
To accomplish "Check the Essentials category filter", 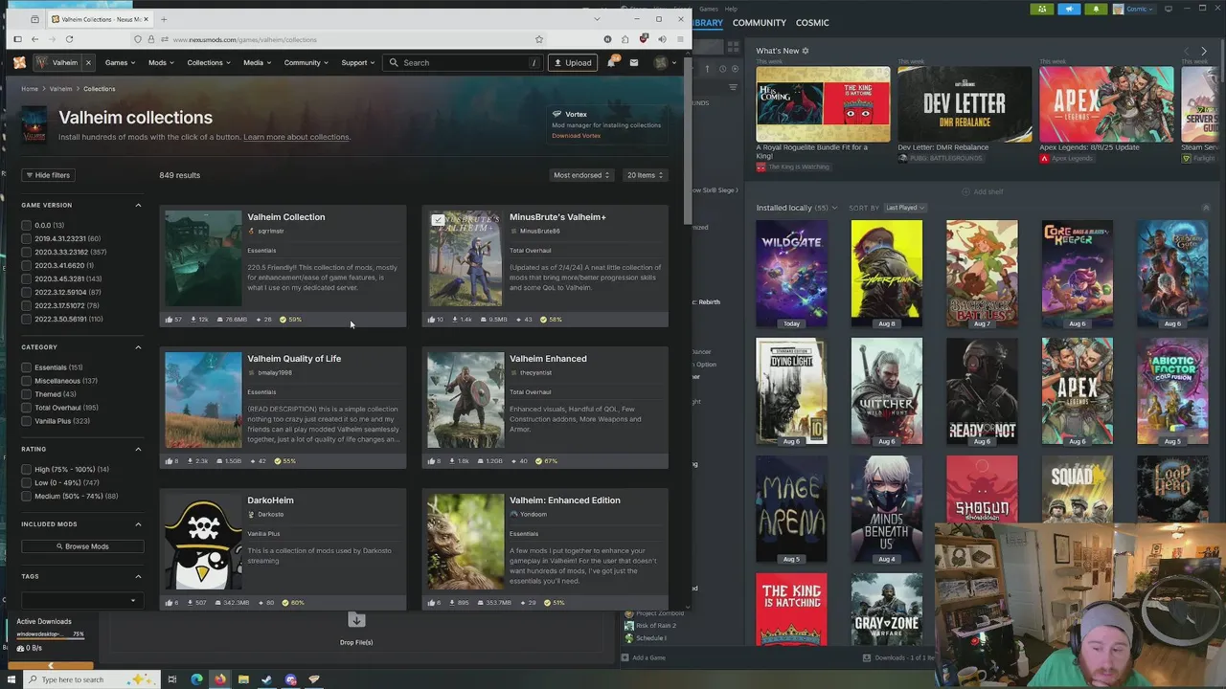I will pyautogui.click(x=27, y=367).
